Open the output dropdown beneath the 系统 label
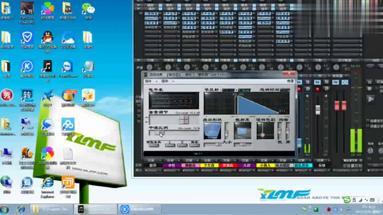 point(321,171)
